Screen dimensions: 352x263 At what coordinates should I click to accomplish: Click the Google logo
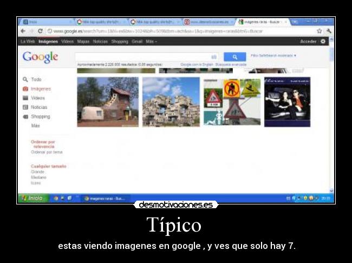[x=40, y=57]
